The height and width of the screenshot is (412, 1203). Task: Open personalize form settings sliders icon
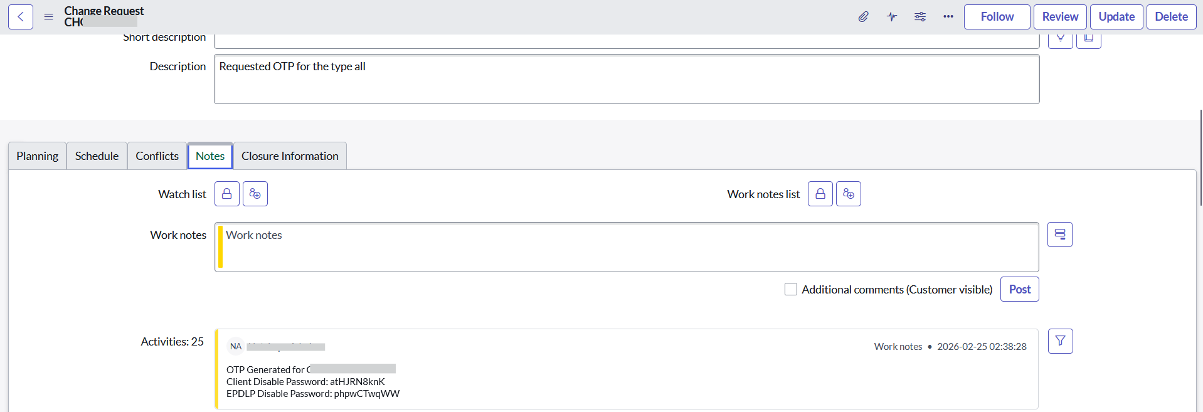point(920,17)
